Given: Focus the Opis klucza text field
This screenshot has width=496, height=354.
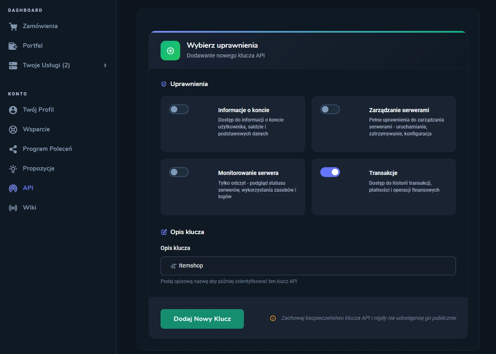Looking at the screenshot, I should coord(308,266).
